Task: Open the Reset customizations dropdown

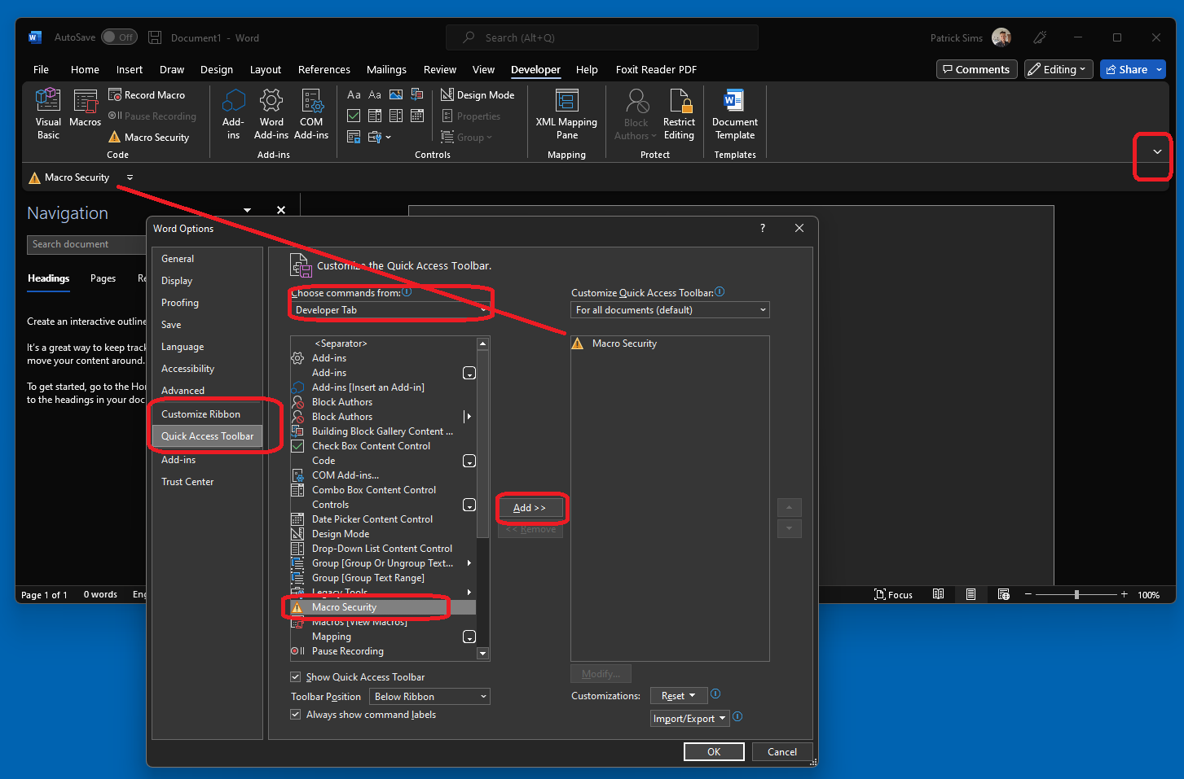Action: click(678, 696)
